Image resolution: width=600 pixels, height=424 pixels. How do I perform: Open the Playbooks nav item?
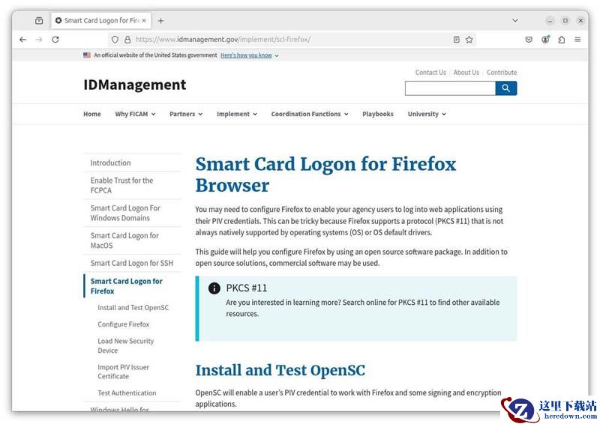point(378,114)
